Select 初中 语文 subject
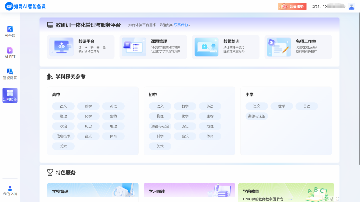This screenshot has width=360, height=202. (160, 106)
